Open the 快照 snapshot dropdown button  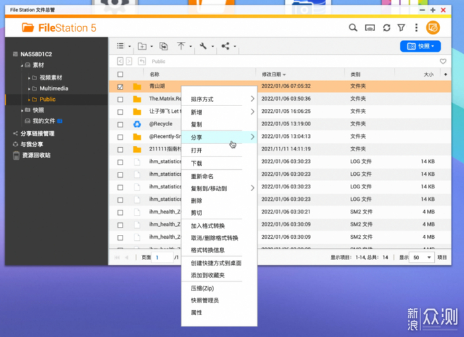(x=420, y=46)
